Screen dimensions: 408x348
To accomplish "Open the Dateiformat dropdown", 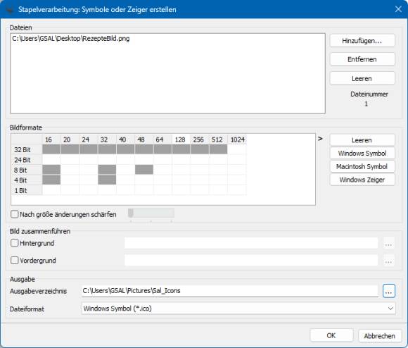I will (x=238, y=309).
